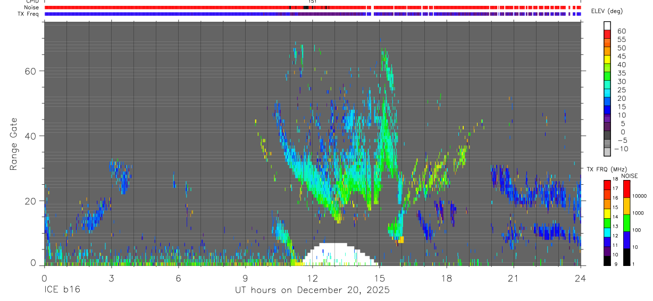Pick the blue 15-degree elevation swatch
The width and height of the screenshot is (653, 301).
(607, 109)
